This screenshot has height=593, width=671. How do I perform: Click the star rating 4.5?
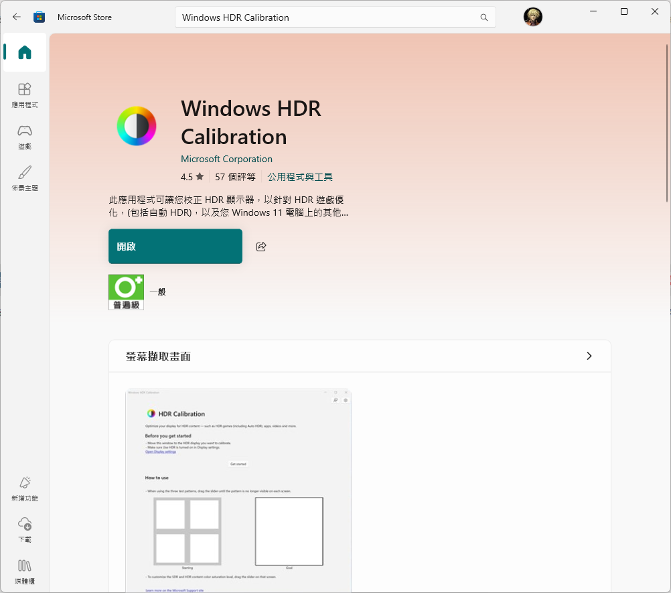point(192,177)
